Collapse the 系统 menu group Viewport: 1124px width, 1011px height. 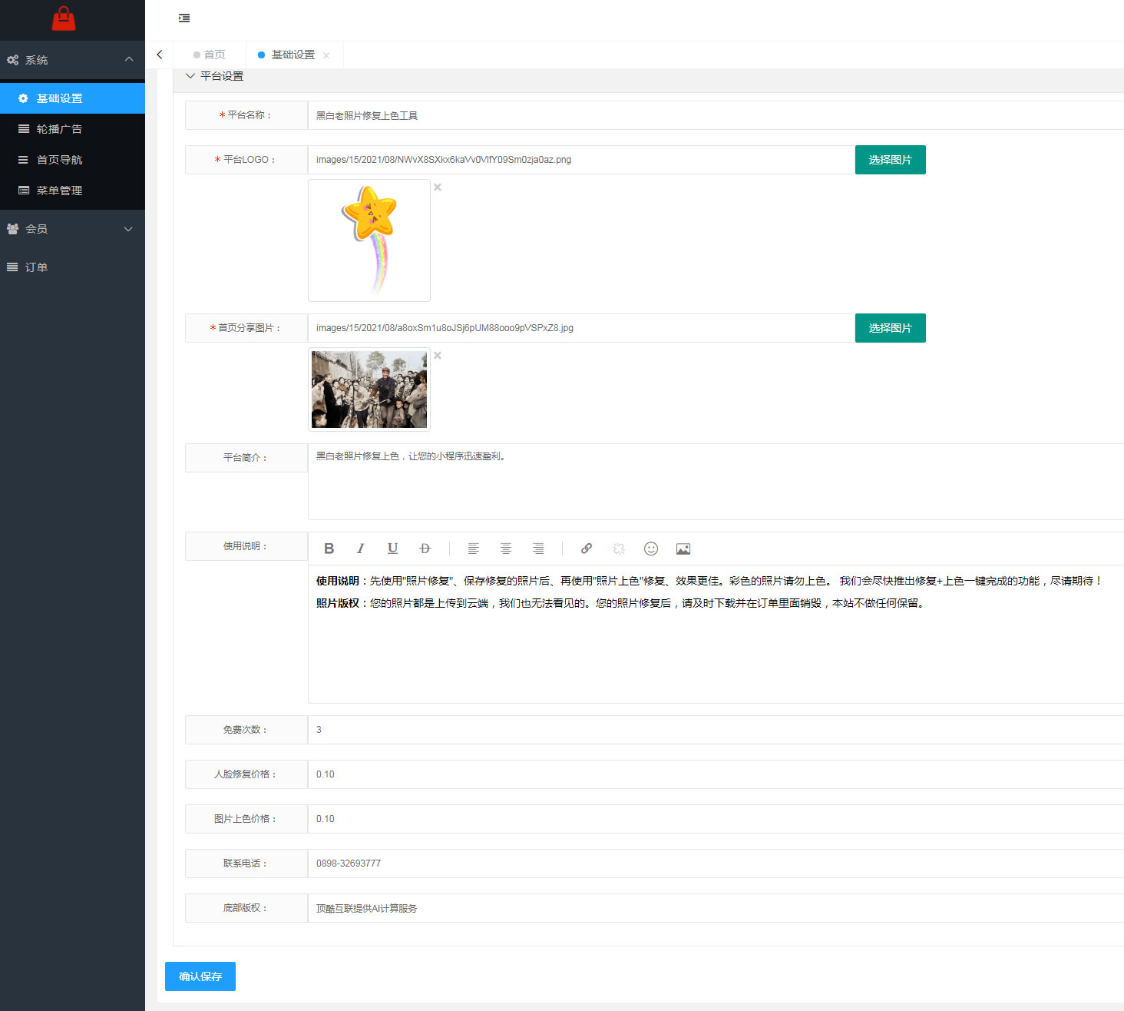pyautogui.click(x=72, y=60)
